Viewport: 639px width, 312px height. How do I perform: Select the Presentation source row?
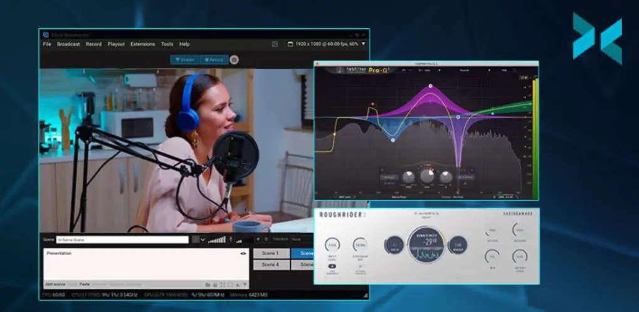click(146, 253)
